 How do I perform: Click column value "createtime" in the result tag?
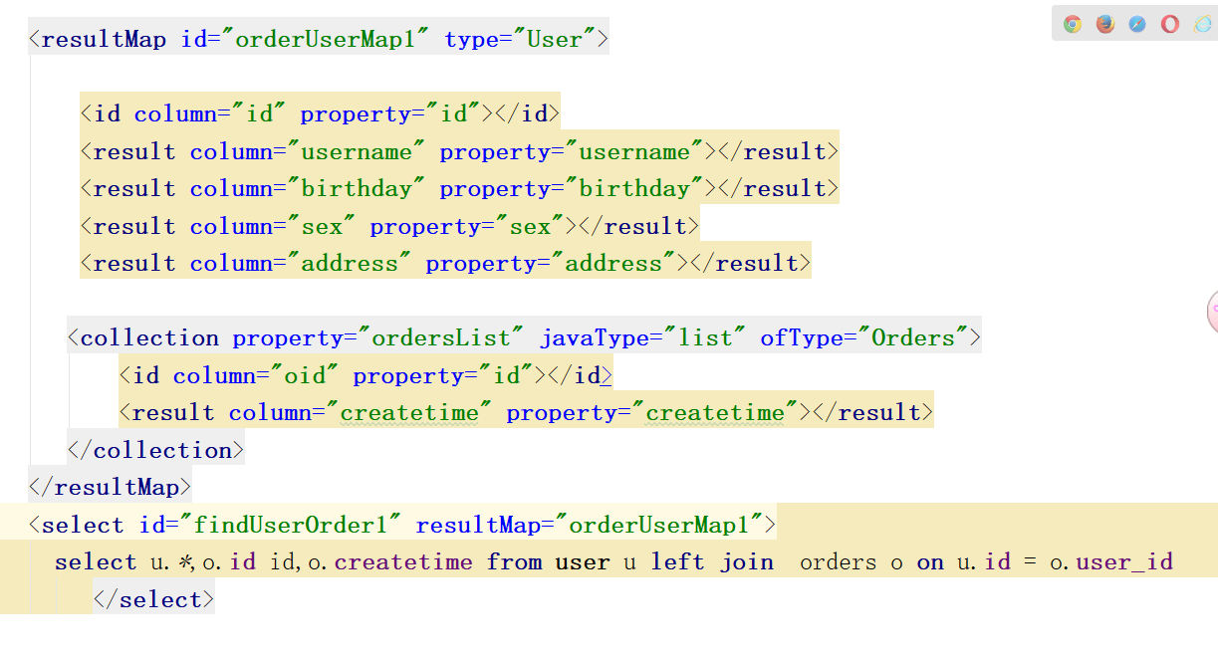pyautogui.click(x=409, y=413)
